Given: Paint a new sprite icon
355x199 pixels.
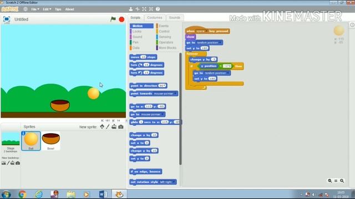Looking at the screenshot, I should point(108,127).
